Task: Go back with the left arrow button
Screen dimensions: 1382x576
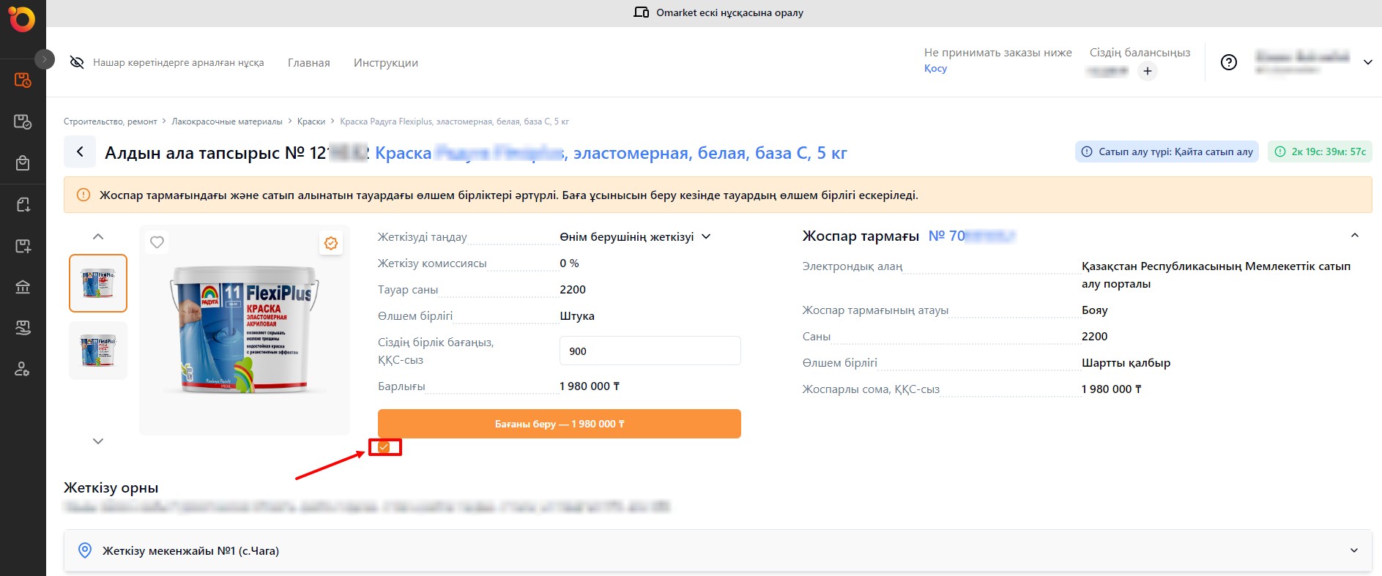Action: [80, 152]
